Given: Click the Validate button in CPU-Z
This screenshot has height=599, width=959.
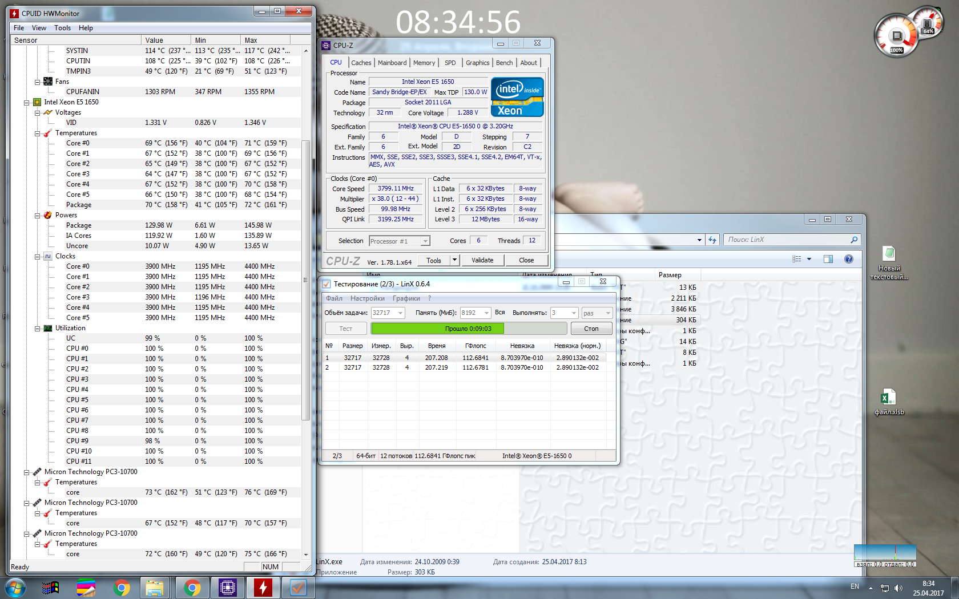Looking at the screenshot, I should pyautogui.click(x=482, y=260).
